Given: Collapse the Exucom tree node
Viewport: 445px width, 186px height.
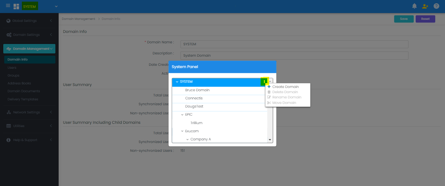Looking at the screenshot, I should click(182, 131).
